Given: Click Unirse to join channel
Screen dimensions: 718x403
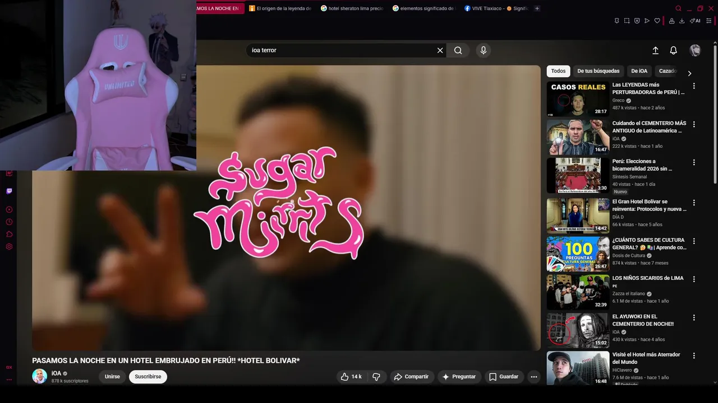Looking at the screenshot, I should [112, 377].
